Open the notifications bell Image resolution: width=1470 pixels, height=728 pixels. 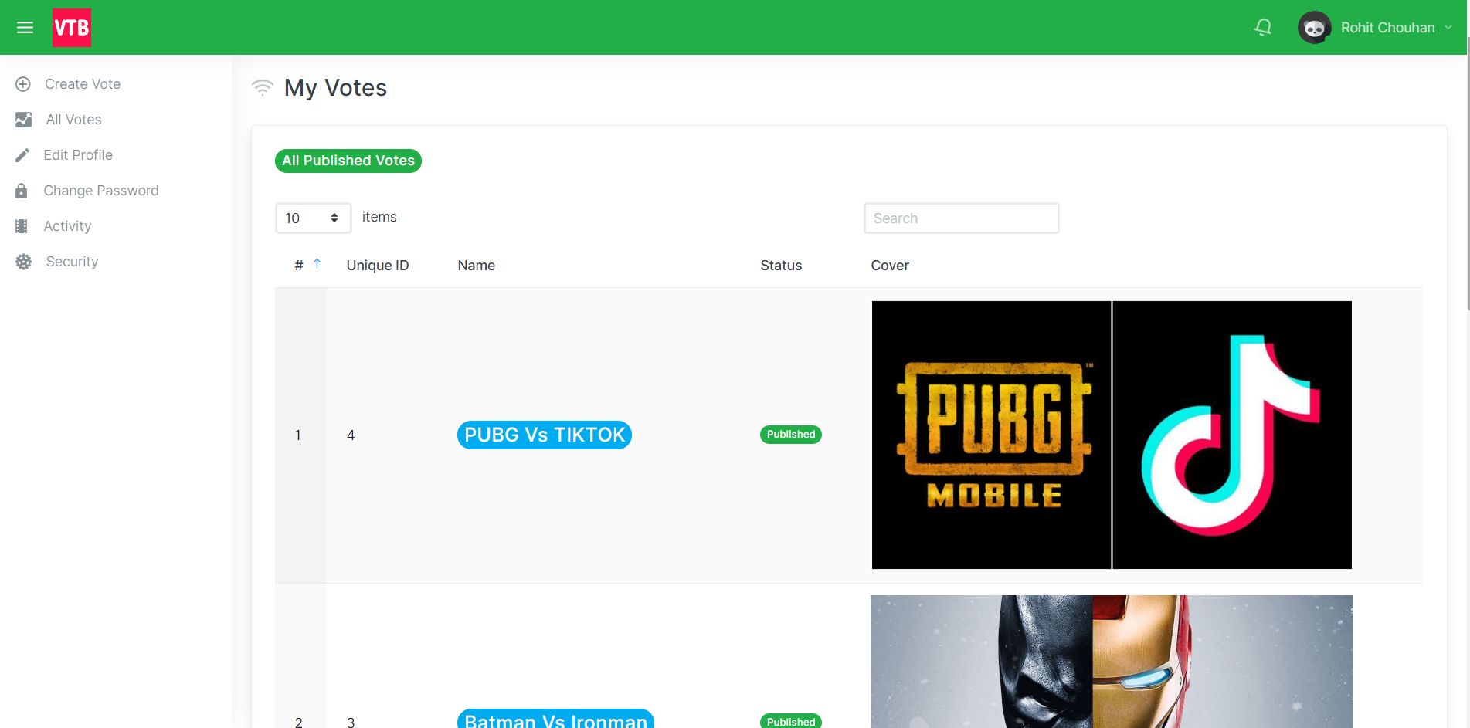coord(1263,28)
